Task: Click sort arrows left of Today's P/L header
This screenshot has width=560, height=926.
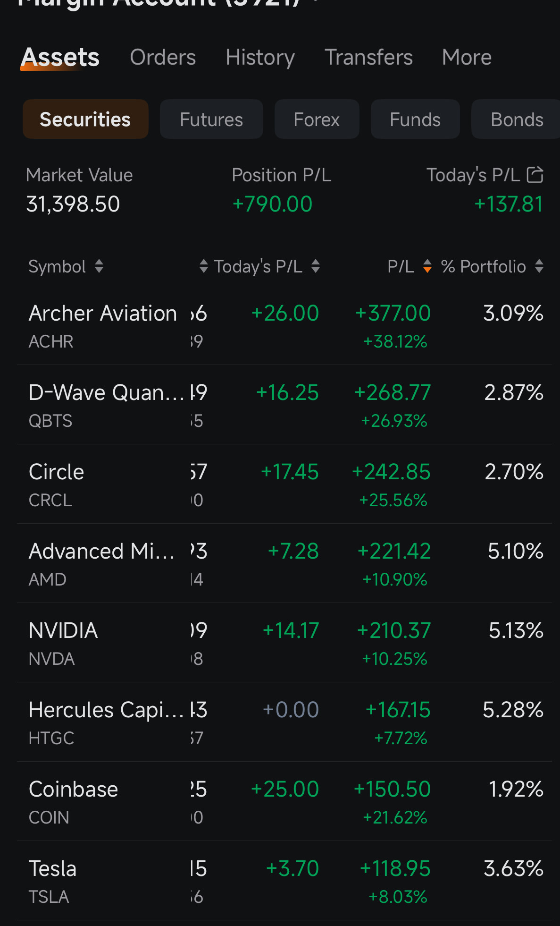Action: (x=204, y=266)
